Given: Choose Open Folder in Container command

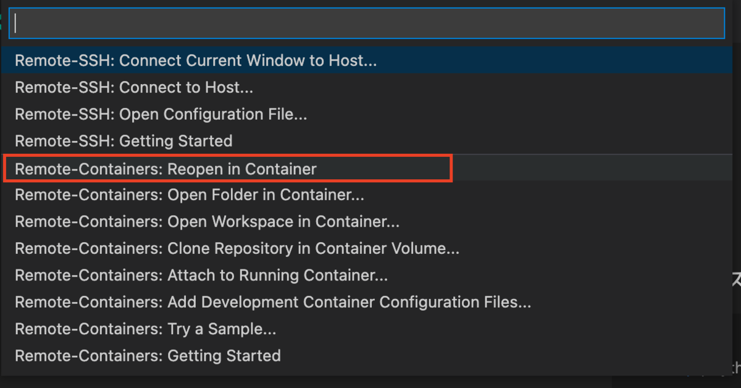Looking at the screenshot, I should 189,195.
